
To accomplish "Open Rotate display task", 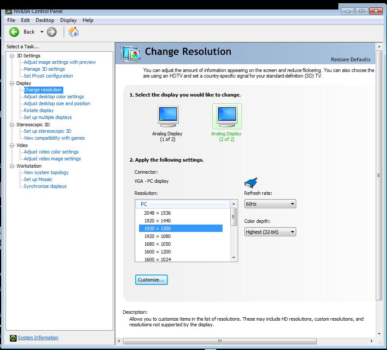I will (x=38, y=110).
